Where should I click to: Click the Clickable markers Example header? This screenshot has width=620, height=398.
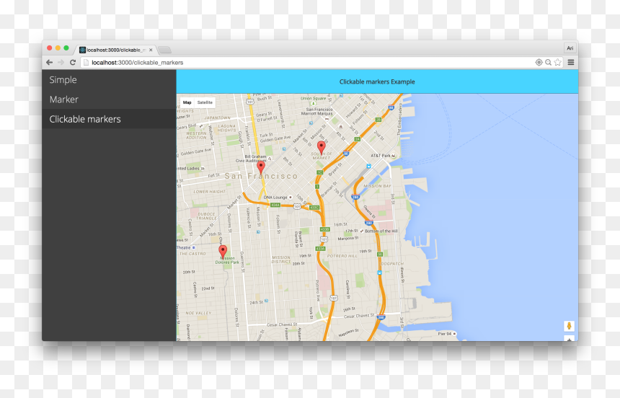click(377, 81)
